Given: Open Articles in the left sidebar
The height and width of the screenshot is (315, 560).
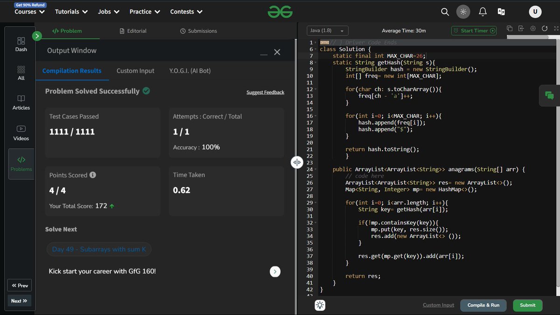Looking at the screenshot, I should (x=21, y=103).
